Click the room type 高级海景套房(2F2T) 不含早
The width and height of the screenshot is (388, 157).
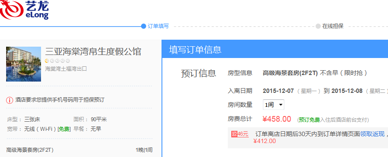(315, 73)
